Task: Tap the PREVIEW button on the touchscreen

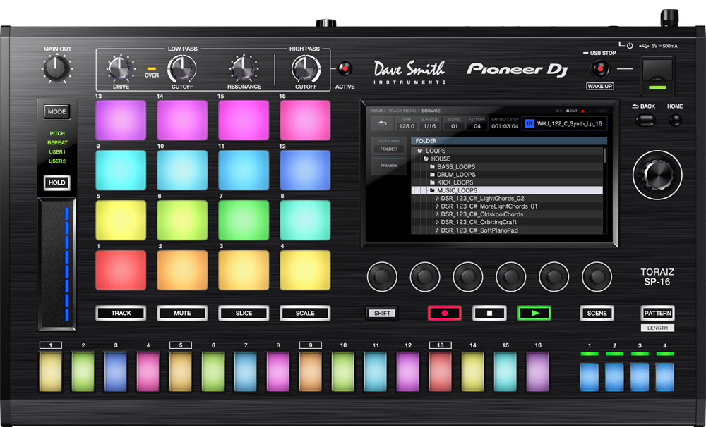Action: (388, 166)
